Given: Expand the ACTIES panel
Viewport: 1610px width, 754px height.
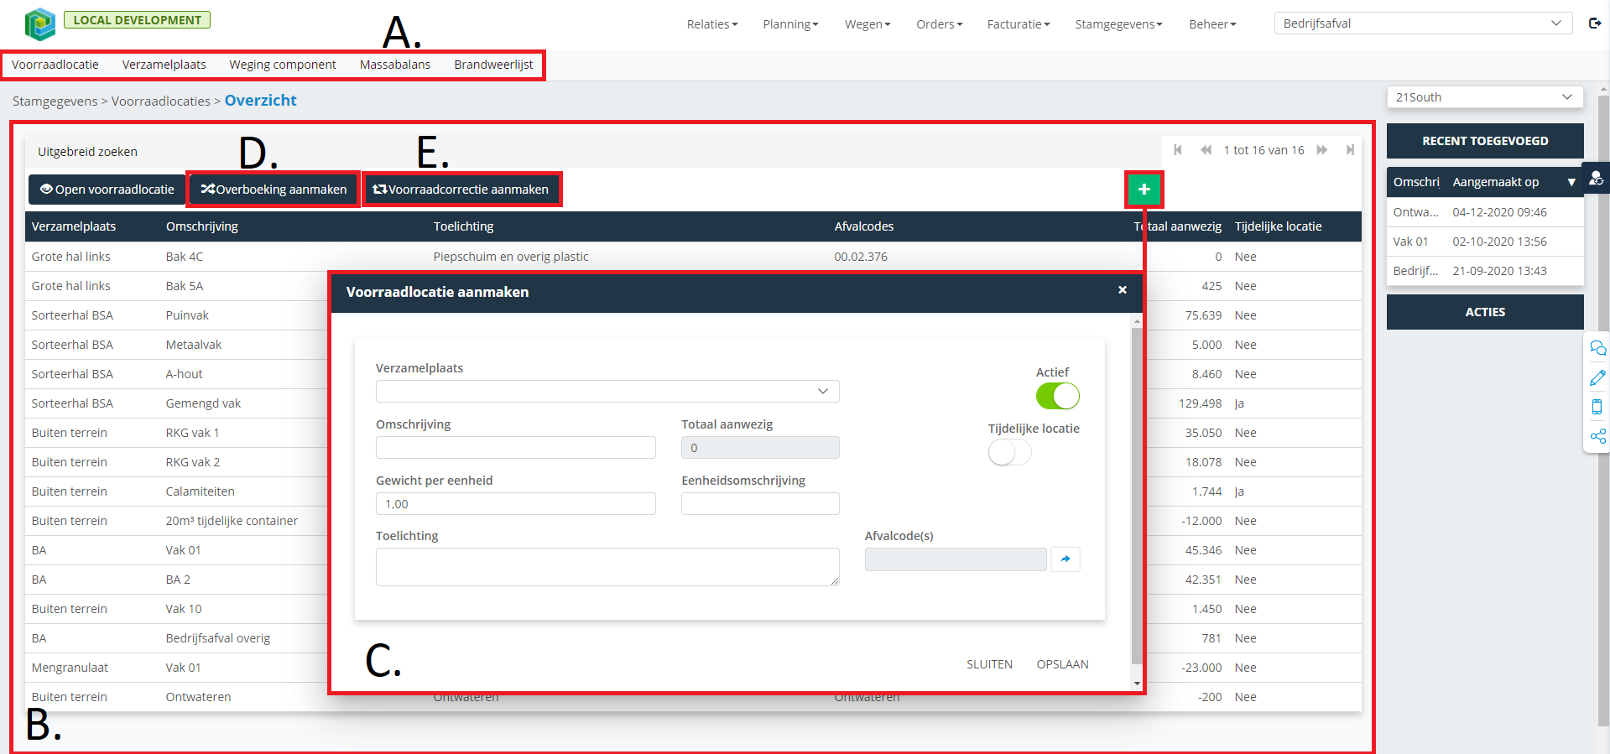Looking at the screenshot, I should [x=1485, y=312].
